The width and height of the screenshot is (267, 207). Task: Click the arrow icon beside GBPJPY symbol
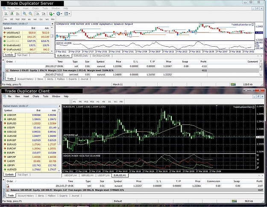click(x=5, y=165)
